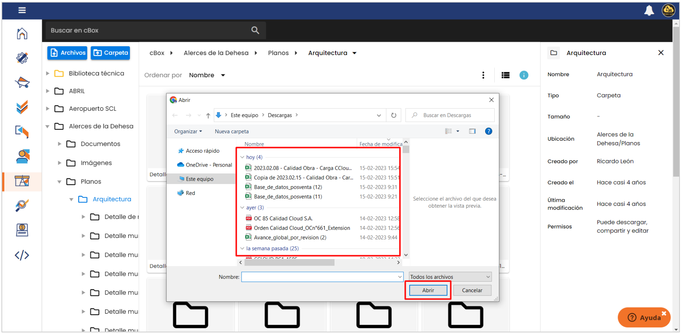Click the Nombre file name field
681x333 pixels.
click(322, 277)
